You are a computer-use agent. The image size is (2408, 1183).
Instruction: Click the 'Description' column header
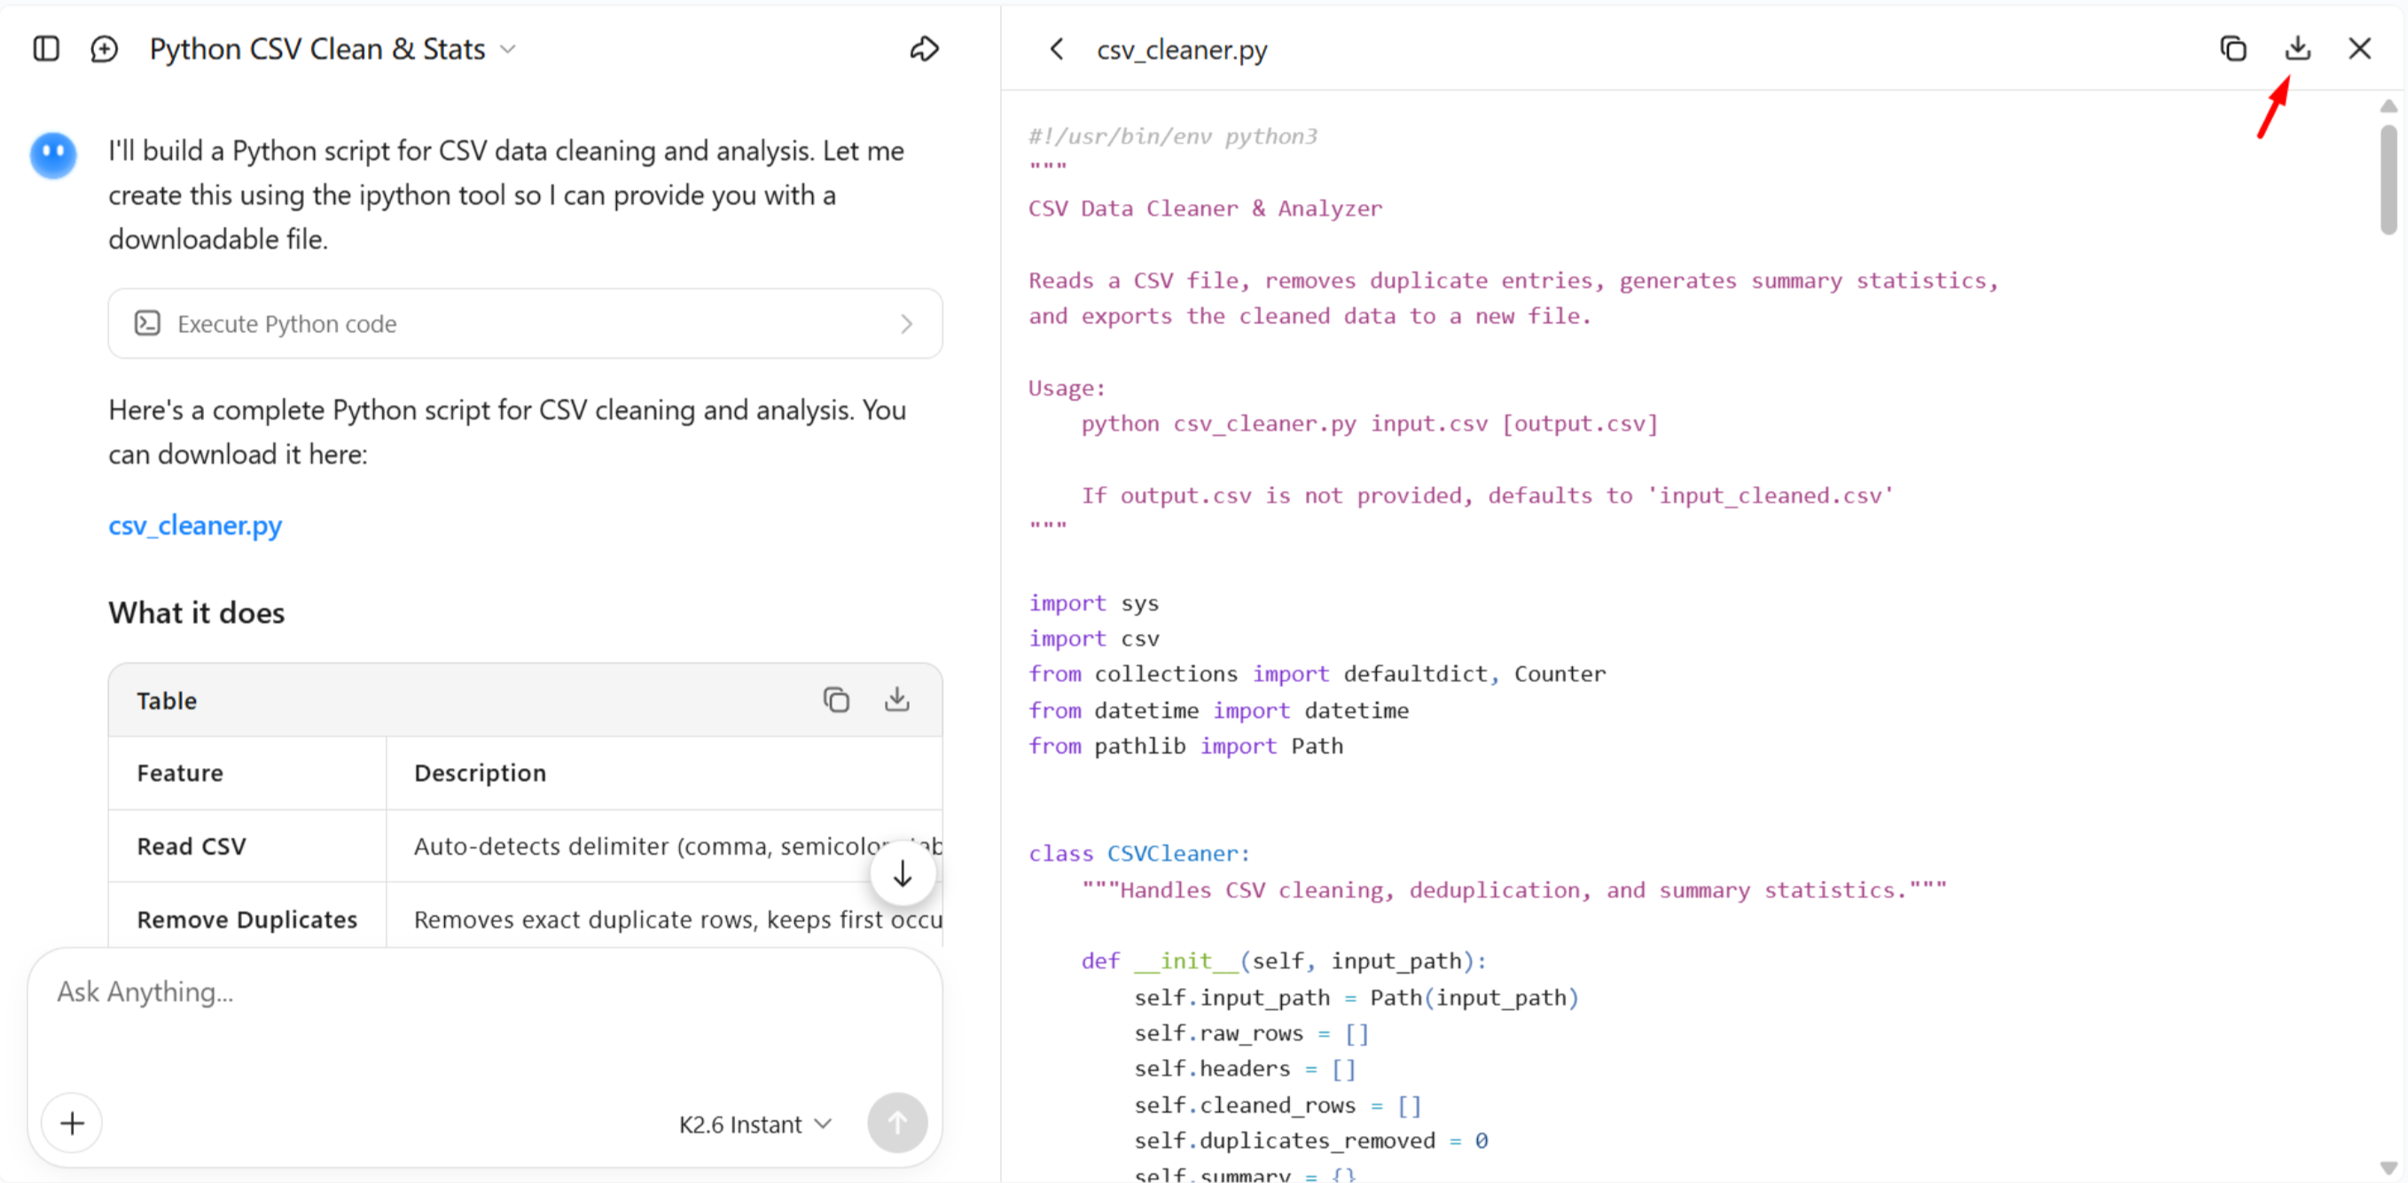665,773
